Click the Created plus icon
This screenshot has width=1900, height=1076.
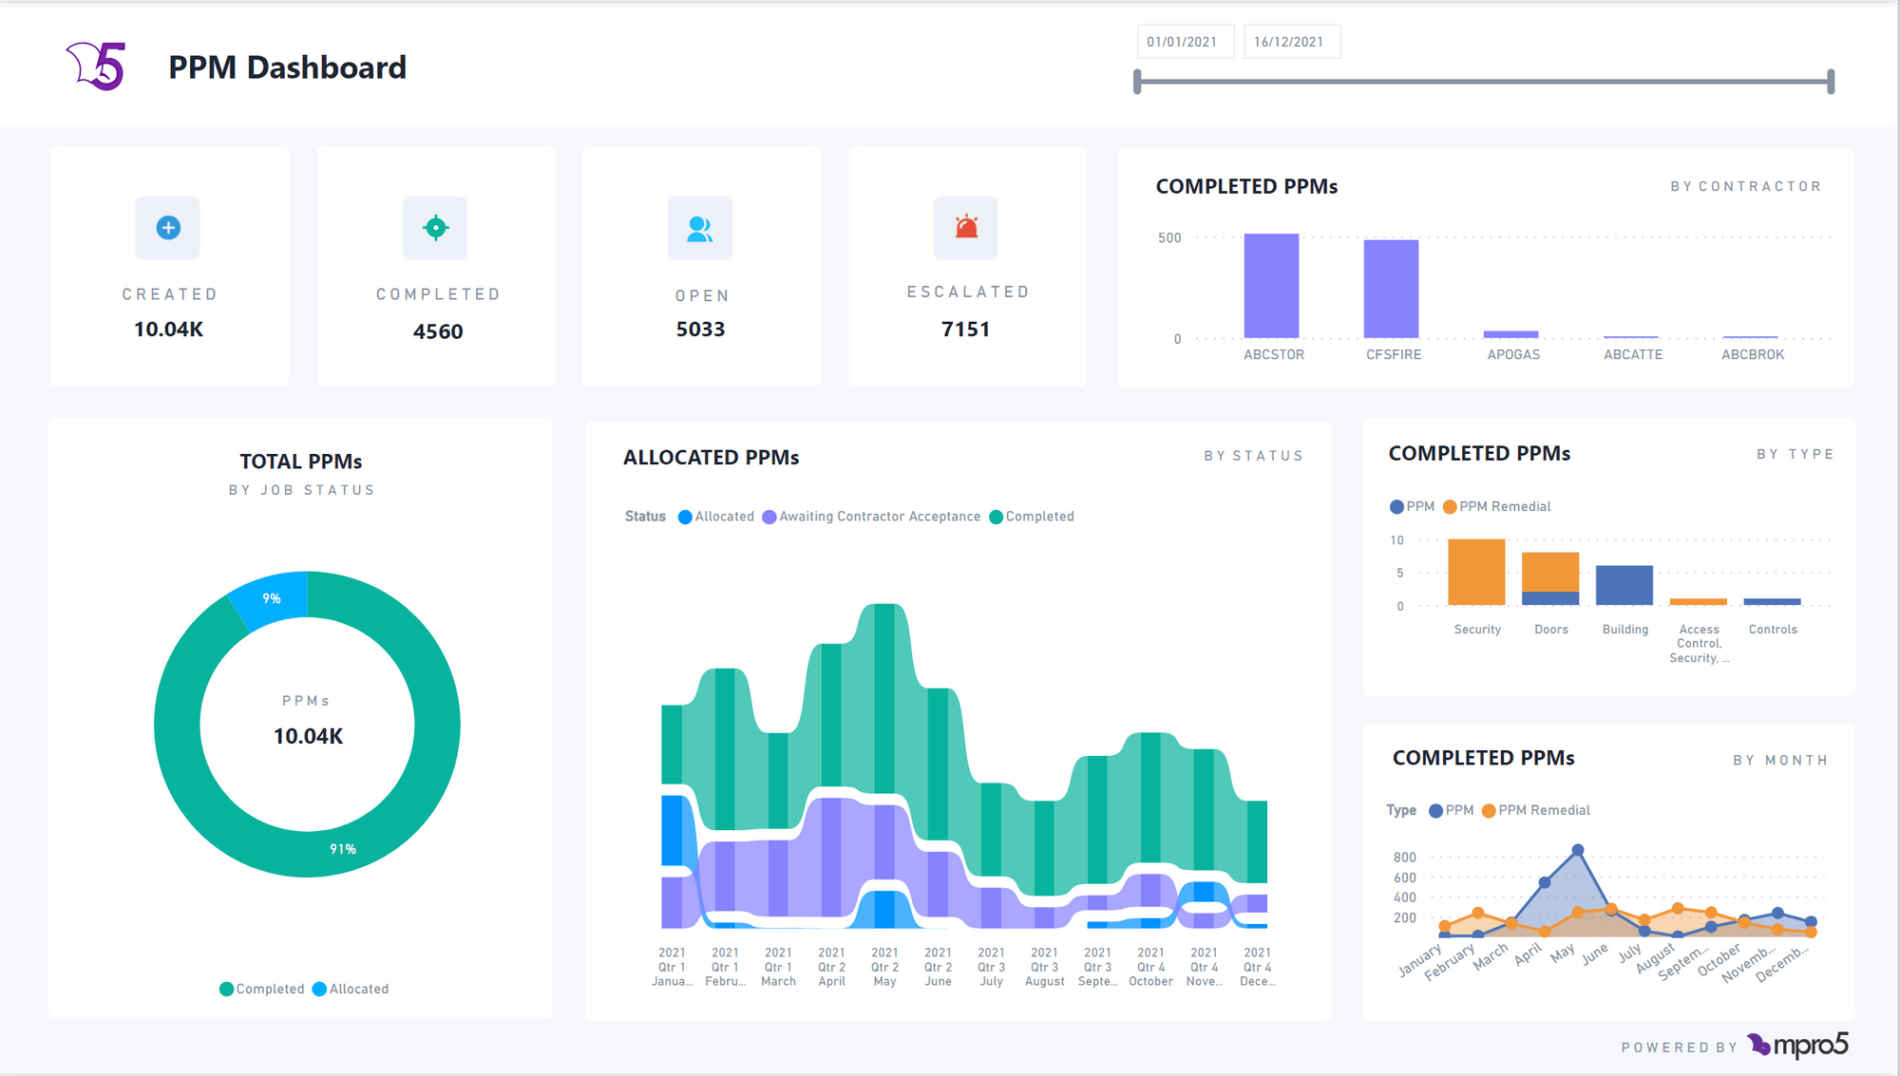coord(167,227)
